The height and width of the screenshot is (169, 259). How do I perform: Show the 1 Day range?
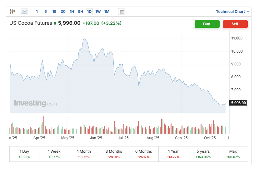(24, 154)
